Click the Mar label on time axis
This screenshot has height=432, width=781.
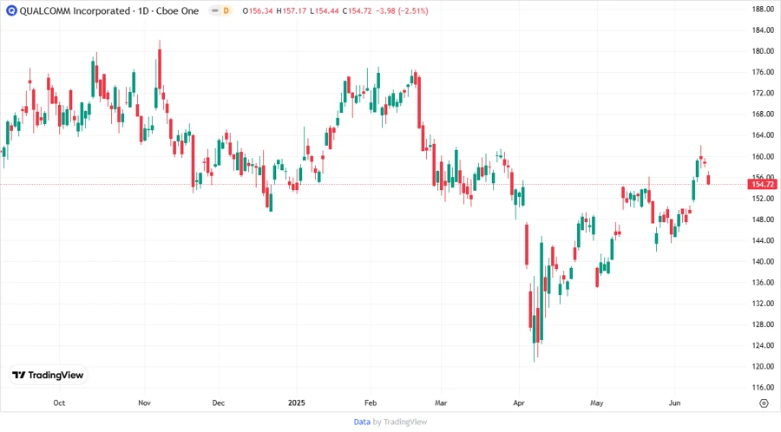441,403
